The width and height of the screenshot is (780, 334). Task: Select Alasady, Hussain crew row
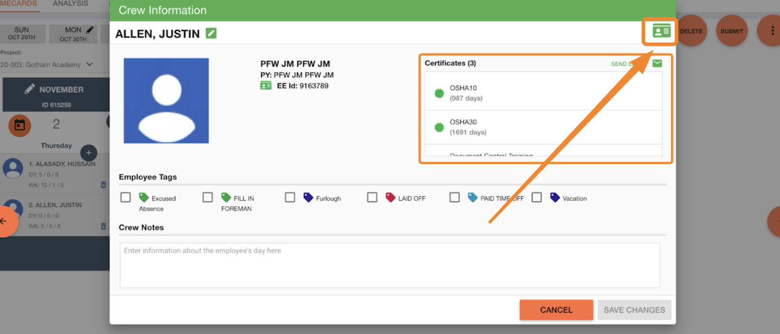click(x=55, y=174)
